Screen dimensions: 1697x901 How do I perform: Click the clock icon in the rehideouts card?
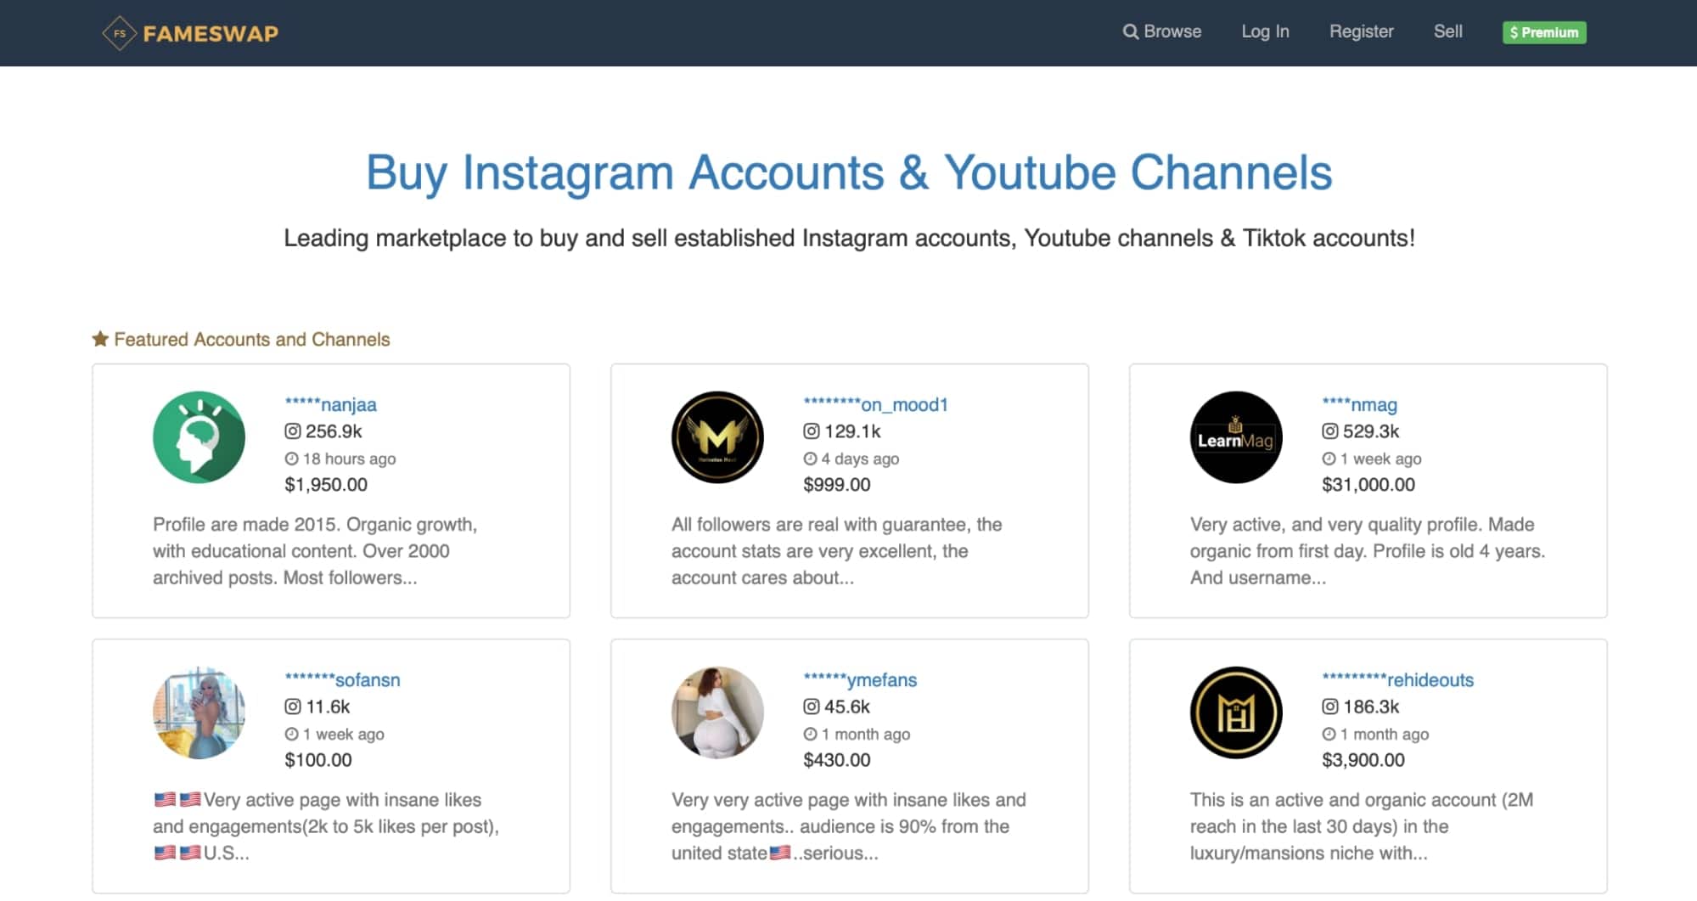click(1329, 734)
